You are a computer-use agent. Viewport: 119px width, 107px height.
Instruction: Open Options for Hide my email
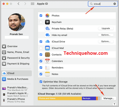click(x=106, y=35)
